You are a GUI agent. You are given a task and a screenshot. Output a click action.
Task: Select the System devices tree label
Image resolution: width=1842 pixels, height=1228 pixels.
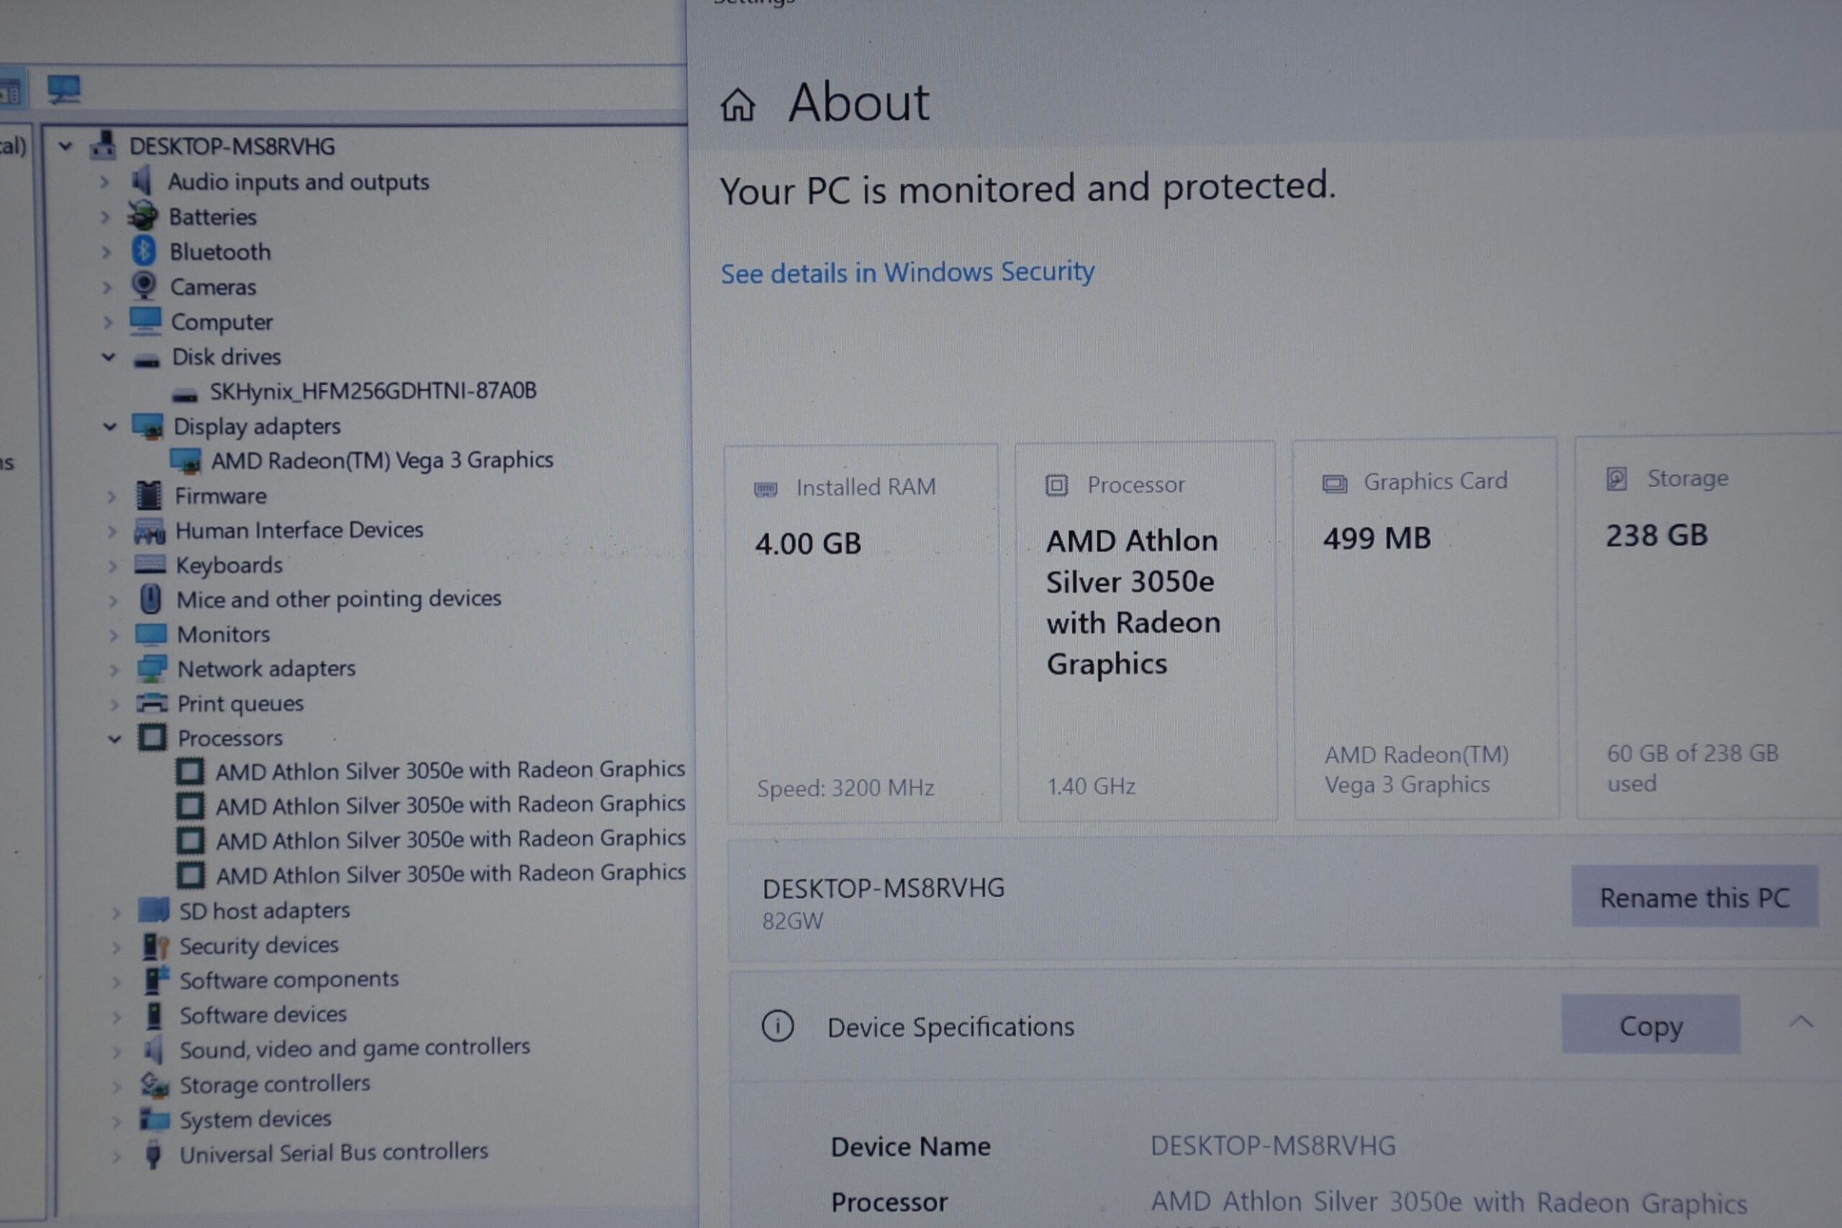pyautogui.click(x=255, y=1119)
